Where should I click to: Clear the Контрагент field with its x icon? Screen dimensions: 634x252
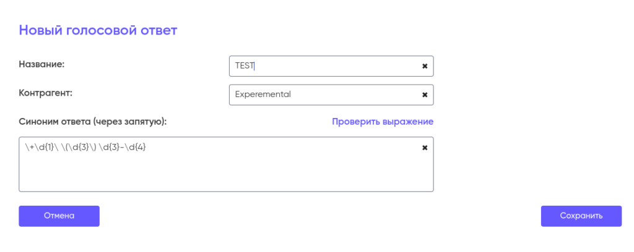pyautogui.click(x=425, y=95)
